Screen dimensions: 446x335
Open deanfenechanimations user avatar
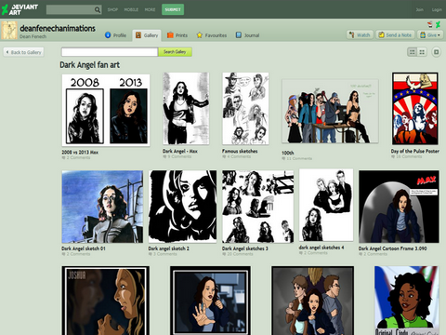9,31
